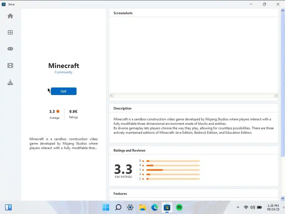Screen dimensions: 285x214
Task: Select the 4 star rating bar
Action: (173, 166)
